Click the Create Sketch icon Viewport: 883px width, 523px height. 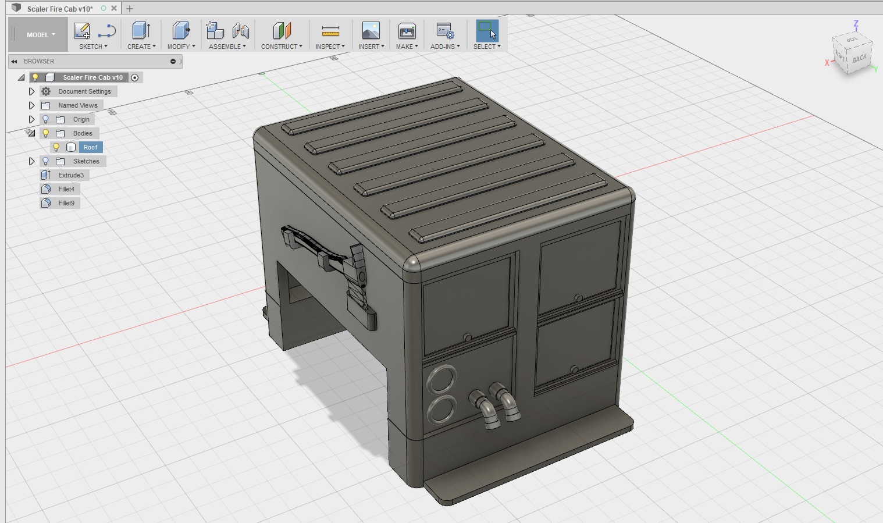click(81, 31)
